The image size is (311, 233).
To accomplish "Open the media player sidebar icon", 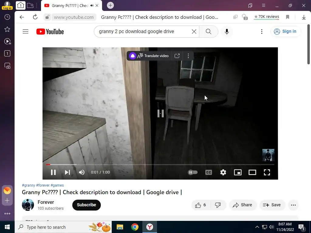I will tap(7, 41).
